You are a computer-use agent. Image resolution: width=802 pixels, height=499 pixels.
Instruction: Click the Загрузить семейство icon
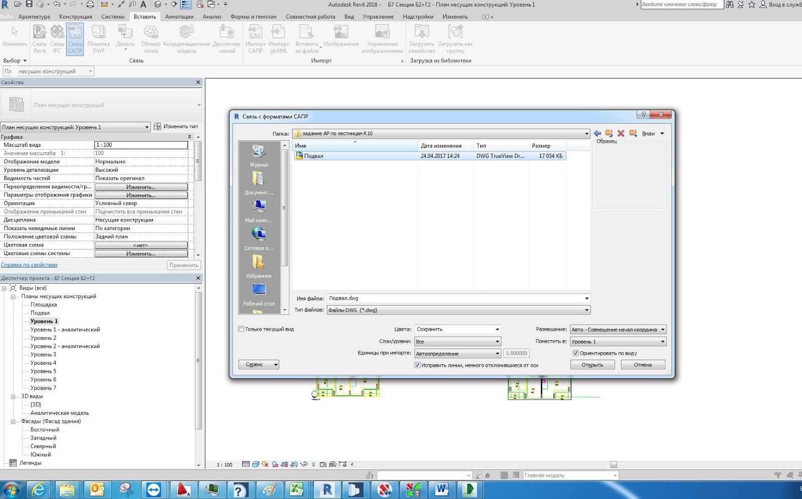coord(422,39)
